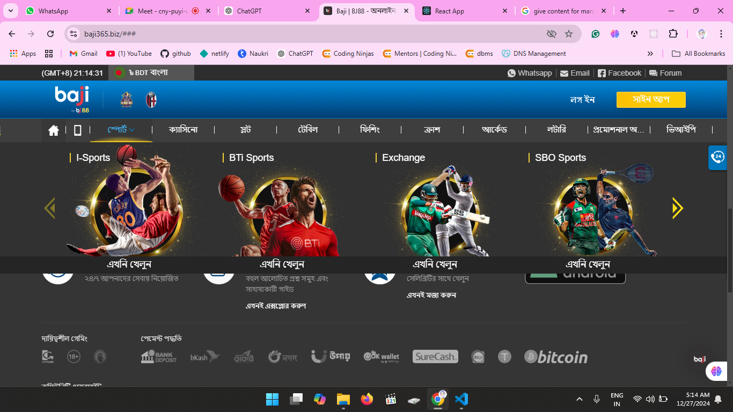Click the red striped sponsor crest

151,100
